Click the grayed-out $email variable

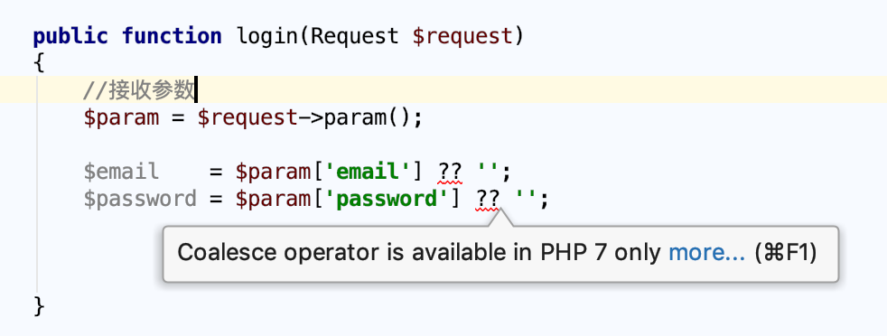(x=121, y=171)
